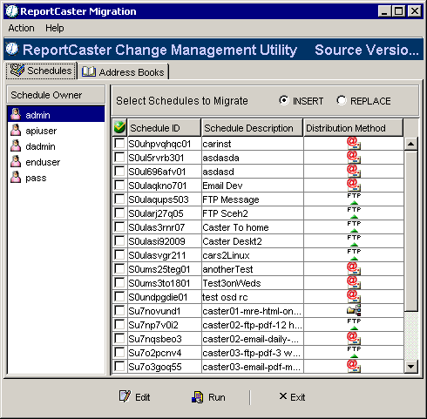
Task: Select the REPLACE radio button
Action: [x=342, y=100]
